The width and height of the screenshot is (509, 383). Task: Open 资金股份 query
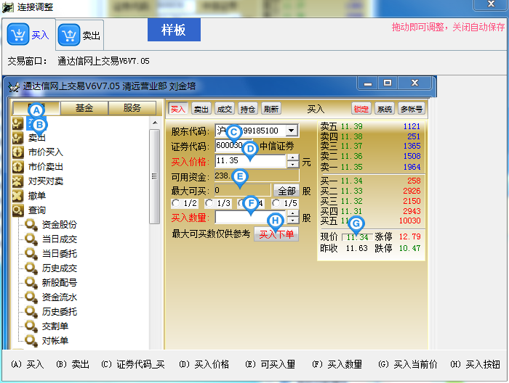pyautogui.click(x=60, y=225)
